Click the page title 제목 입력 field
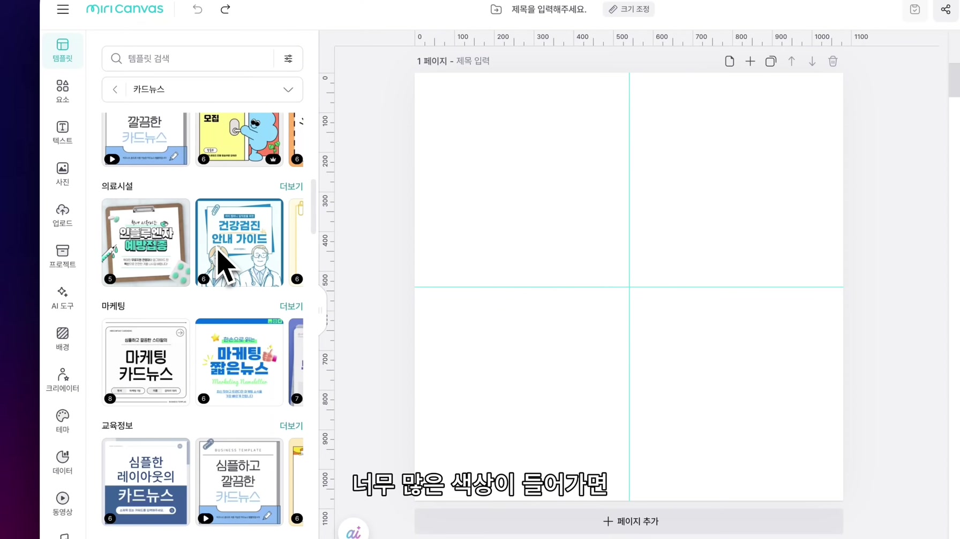The width and height of the screenshot is (960, 539). coord(473,61)
